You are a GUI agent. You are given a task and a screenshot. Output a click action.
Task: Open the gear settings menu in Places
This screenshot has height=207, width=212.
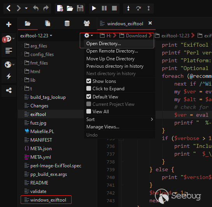pyautogui.click(x=89, y=35)
